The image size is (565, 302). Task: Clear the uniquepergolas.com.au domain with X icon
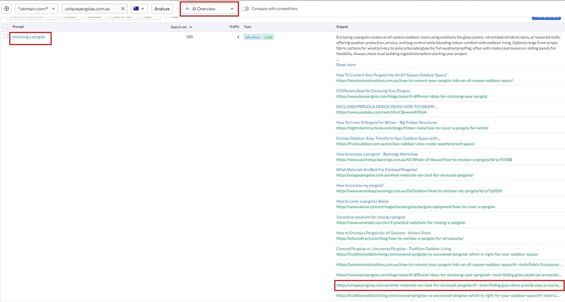tap(123, 9)
